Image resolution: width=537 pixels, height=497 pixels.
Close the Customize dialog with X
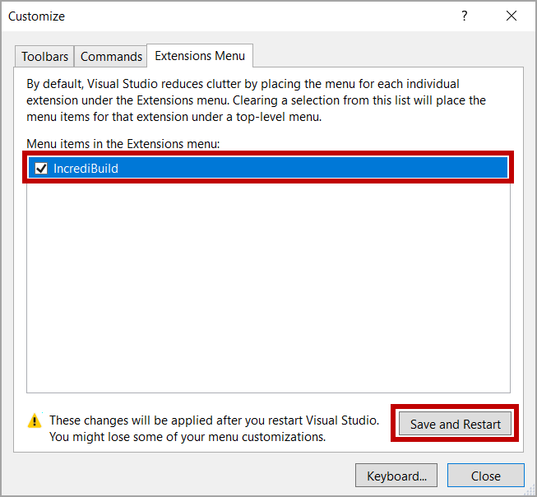[x=512, y=16]
